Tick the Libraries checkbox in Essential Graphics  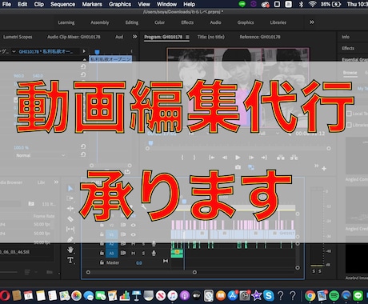349,125
